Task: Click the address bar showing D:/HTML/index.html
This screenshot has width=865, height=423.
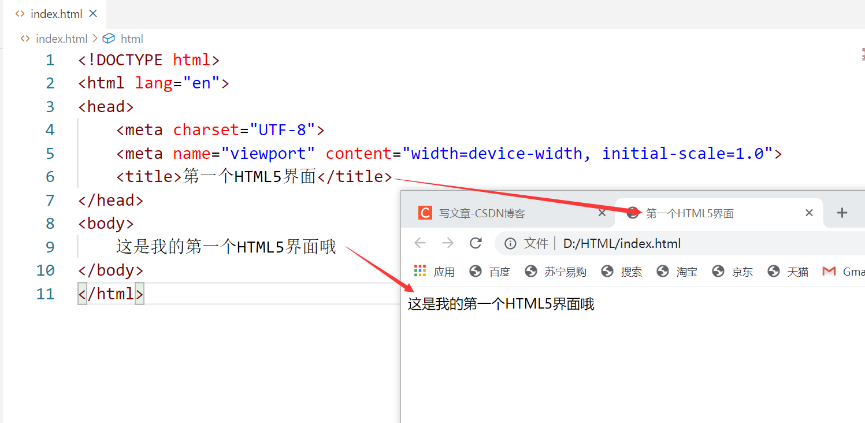Action: [680, 243]
